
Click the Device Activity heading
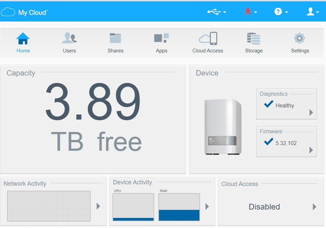pyautogui.click(x=132, y=182)
